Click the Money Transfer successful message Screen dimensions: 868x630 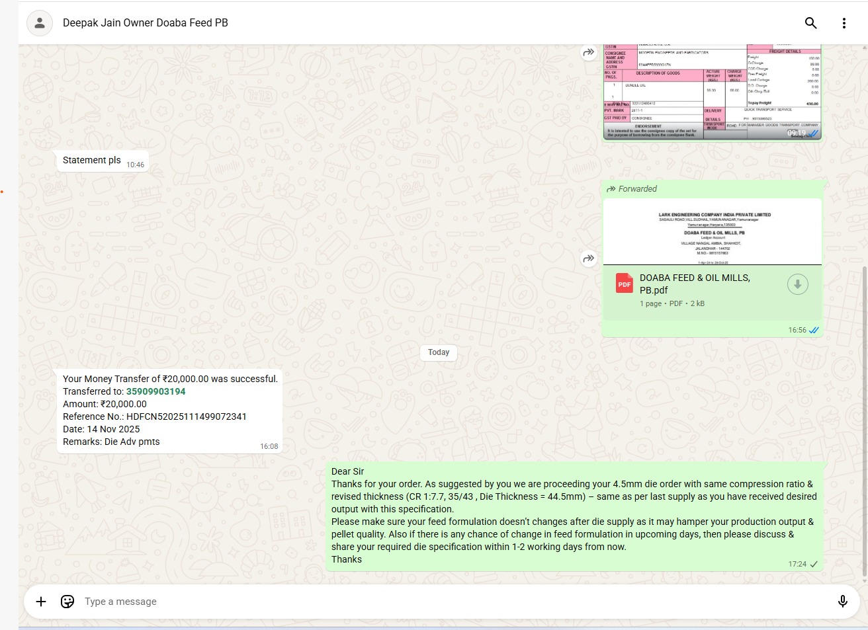click(169, 411)
